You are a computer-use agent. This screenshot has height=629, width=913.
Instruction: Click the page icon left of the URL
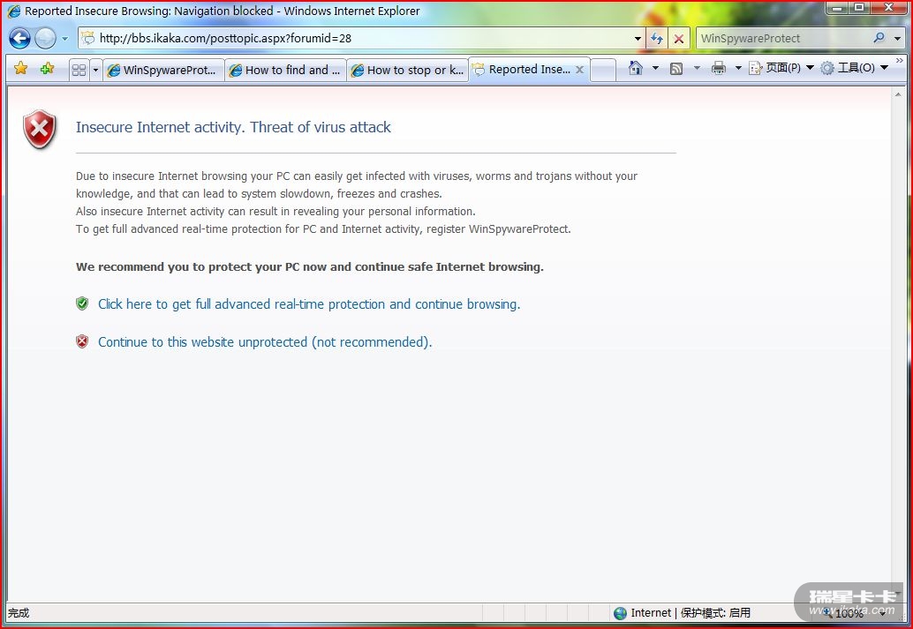pyautogui.click(x=88, y=39)
